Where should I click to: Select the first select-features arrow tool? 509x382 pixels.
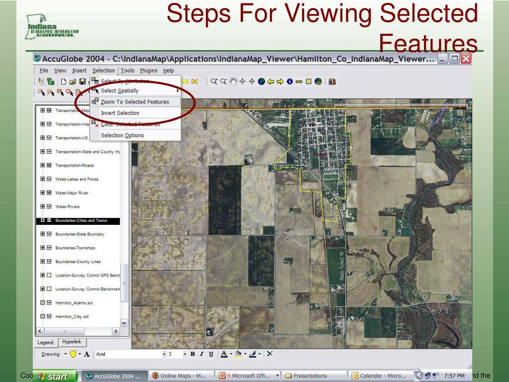(41, 93)
